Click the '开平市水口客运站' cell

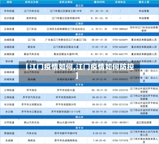[31, 112]
